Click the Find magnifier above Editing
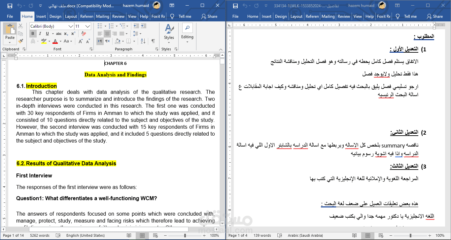 click(x=187, y=28)
